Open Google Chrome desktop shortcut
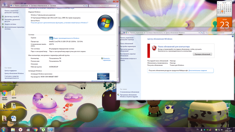The width and height of the screenshot is (235, 132). 5,95
